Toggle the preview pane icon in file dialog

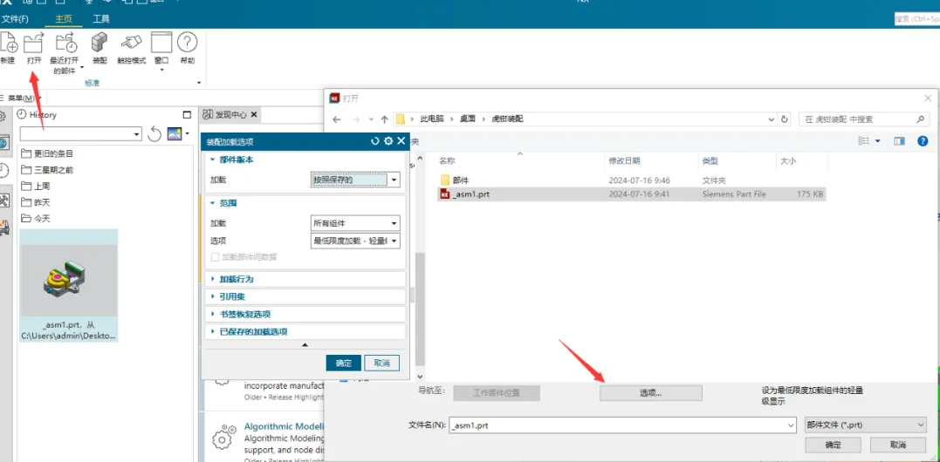tap(899, 140)
